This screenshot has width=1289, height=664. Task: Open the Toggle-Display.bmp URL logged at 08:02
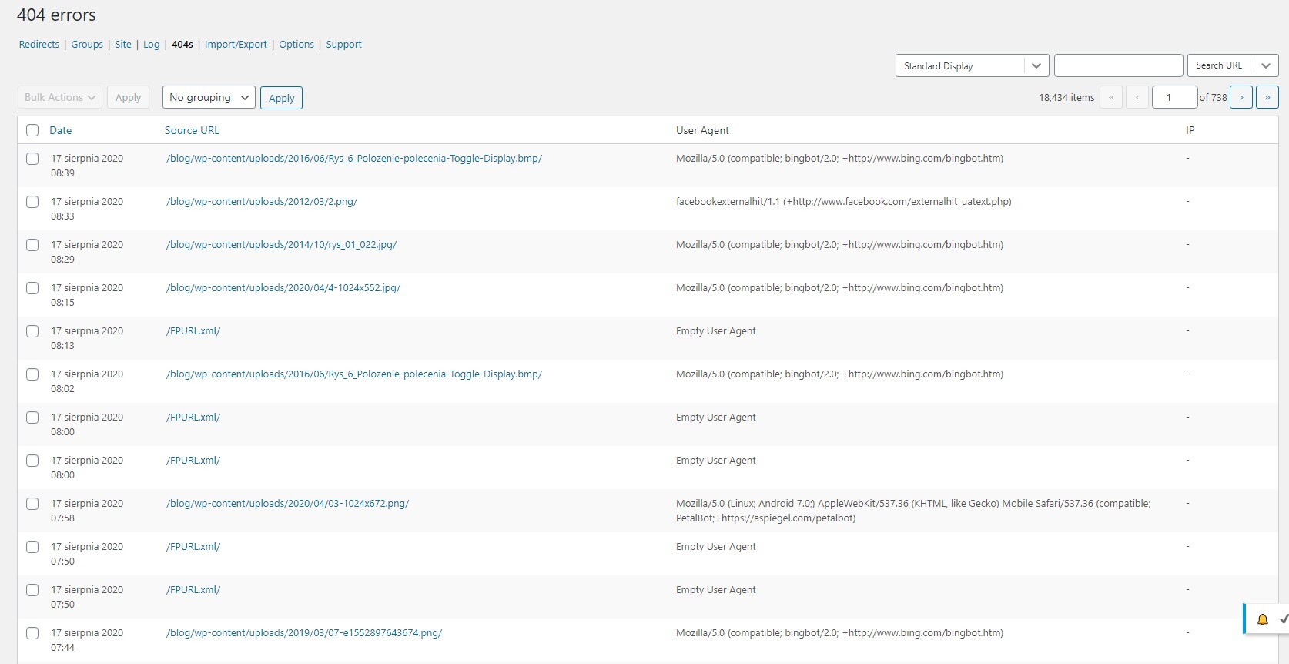click(x=354, y=374)
